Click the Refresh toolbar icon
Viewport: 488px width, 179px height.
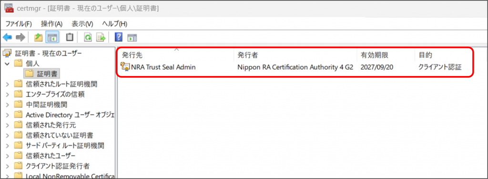click(88, 38)
